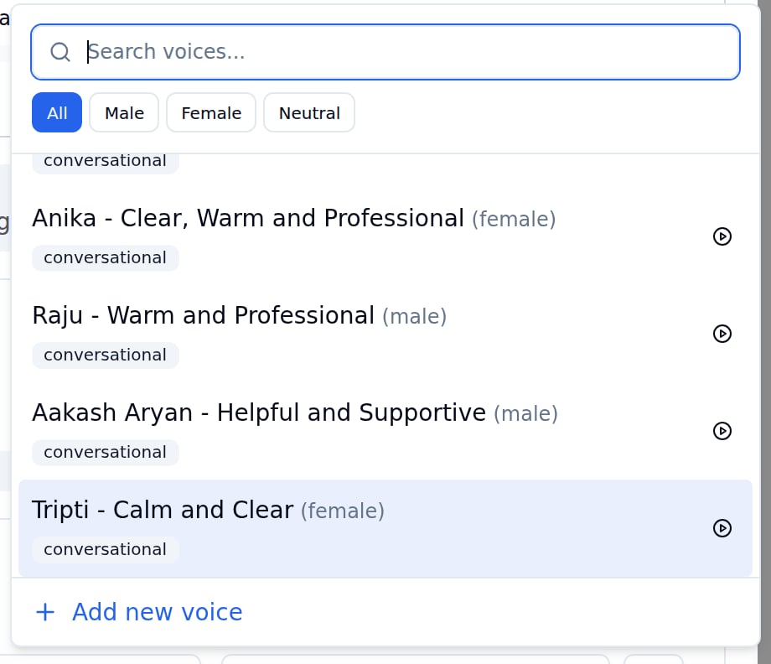The image size is (771, 664).
Task: Focus the Search voices input field
Action: coord(385,52)
